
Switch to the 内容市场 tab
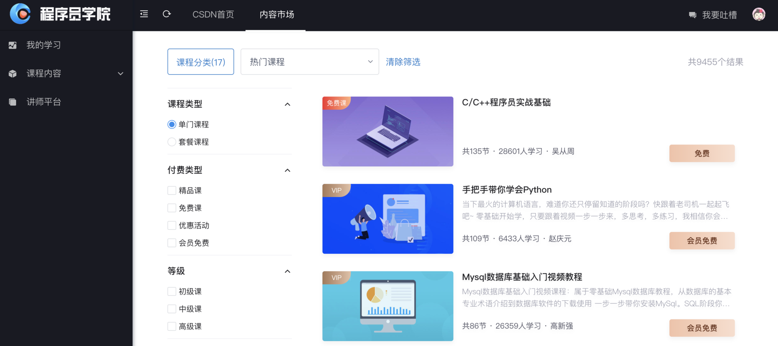(x=277, y=15)
